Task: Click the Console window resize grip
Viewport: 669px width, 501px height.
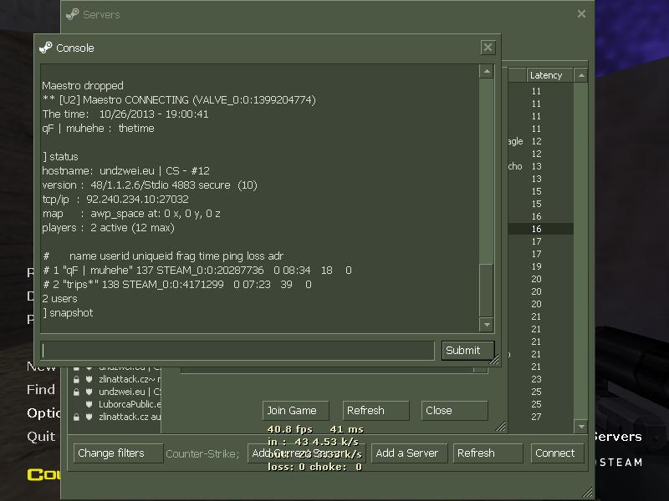Action: point(494,361)
